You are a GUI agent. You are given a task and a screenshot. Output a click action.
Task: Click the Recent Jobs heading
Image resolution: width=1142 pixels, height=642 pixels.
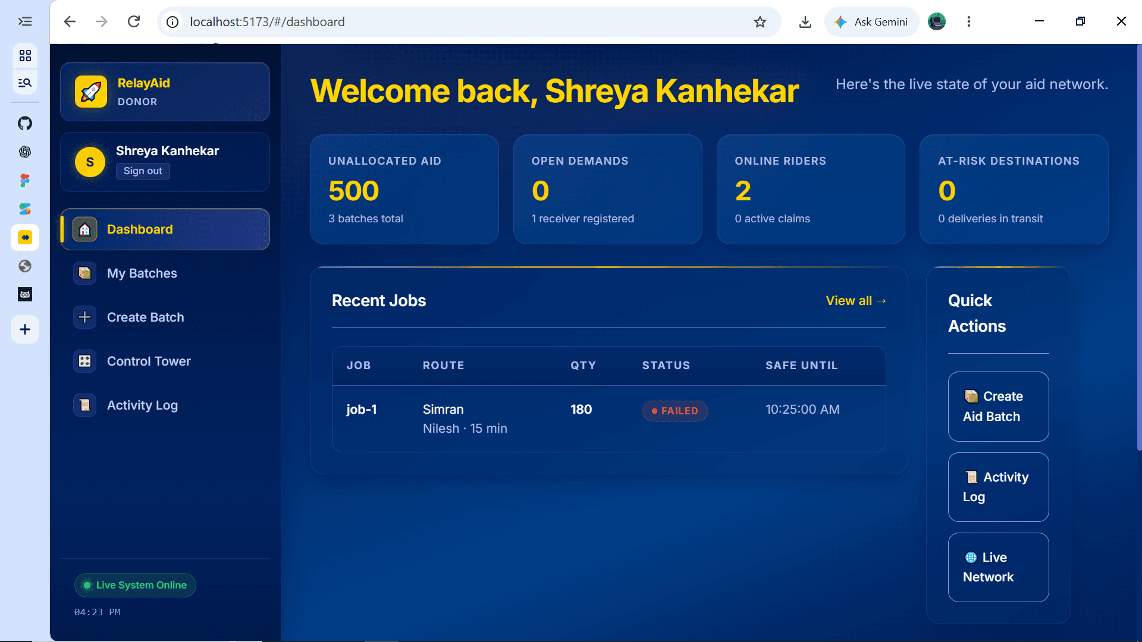pos(379,301)
